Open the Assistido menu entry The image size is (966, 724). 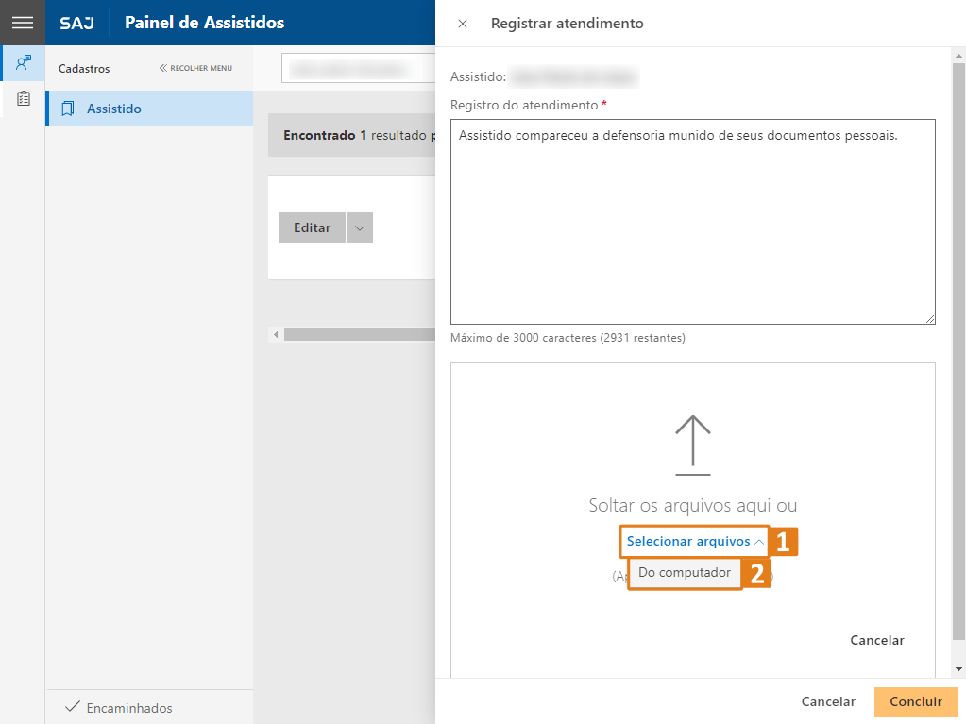pos(150,109)
